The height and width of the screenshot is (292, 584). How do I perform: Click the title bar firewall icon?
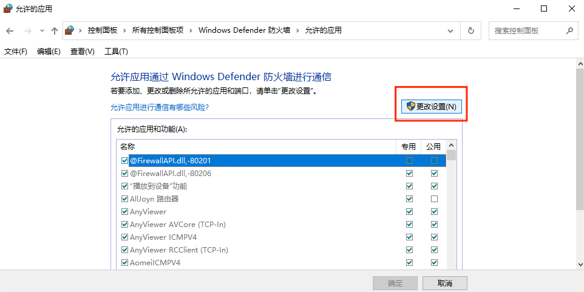coord(8,8)
